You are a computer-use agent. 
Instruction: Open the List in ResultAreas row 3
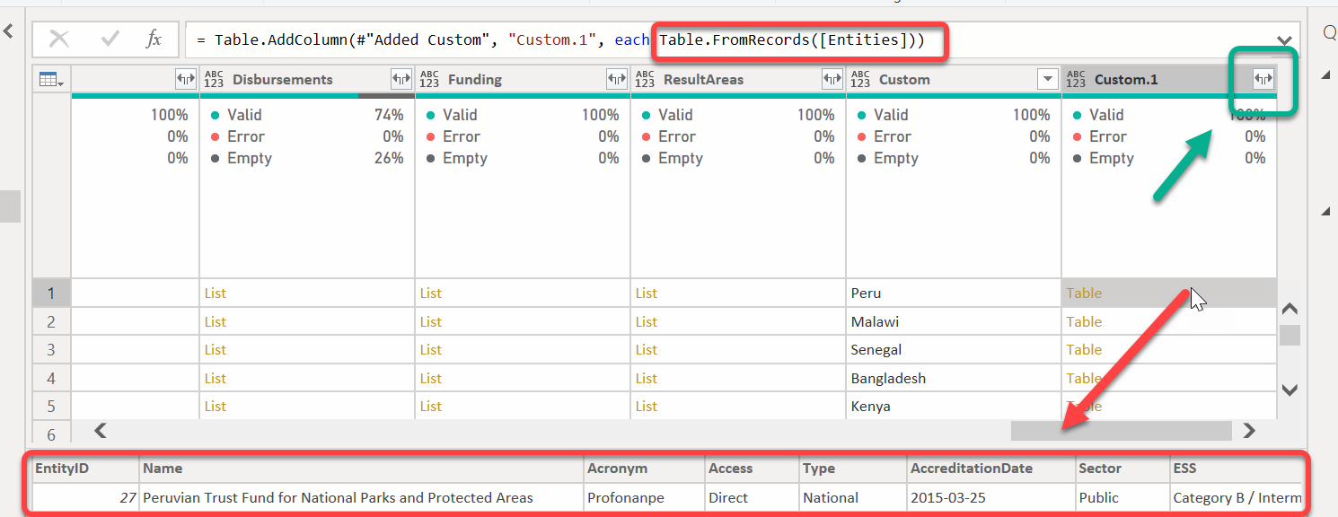tap(647, 349)
